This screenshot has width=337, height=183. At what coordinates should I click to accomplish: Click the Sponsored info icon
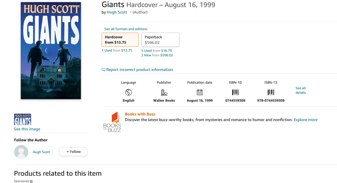tap(31, 181)
